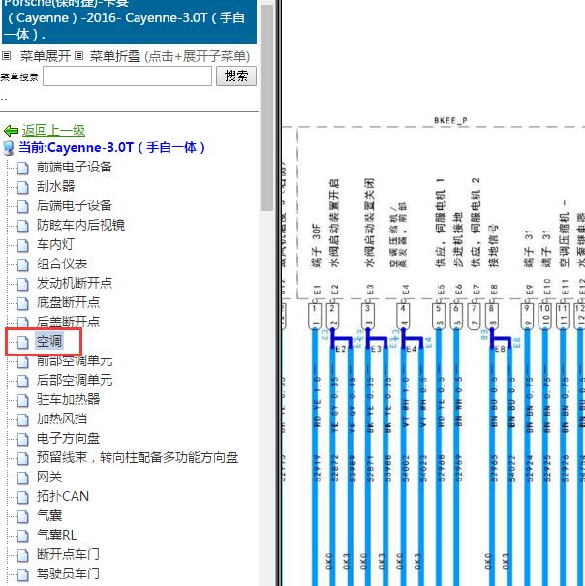Click page icon next to 车内灯
The image size is (585, 586).
click(23, 245)
